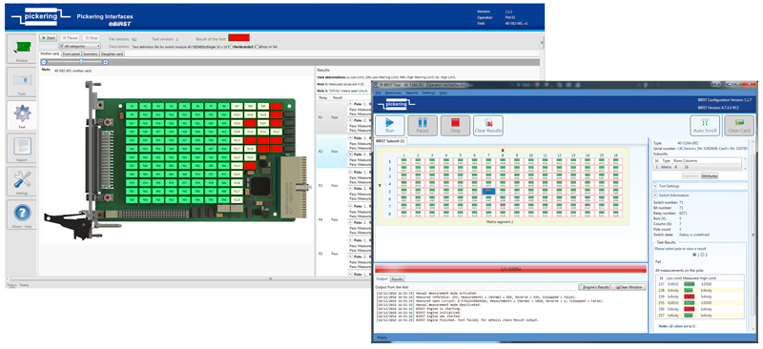Click Clear Results icon in BIRST Tool
The width and height of the screenshot is (763, 349).
(x=488, y=126)
